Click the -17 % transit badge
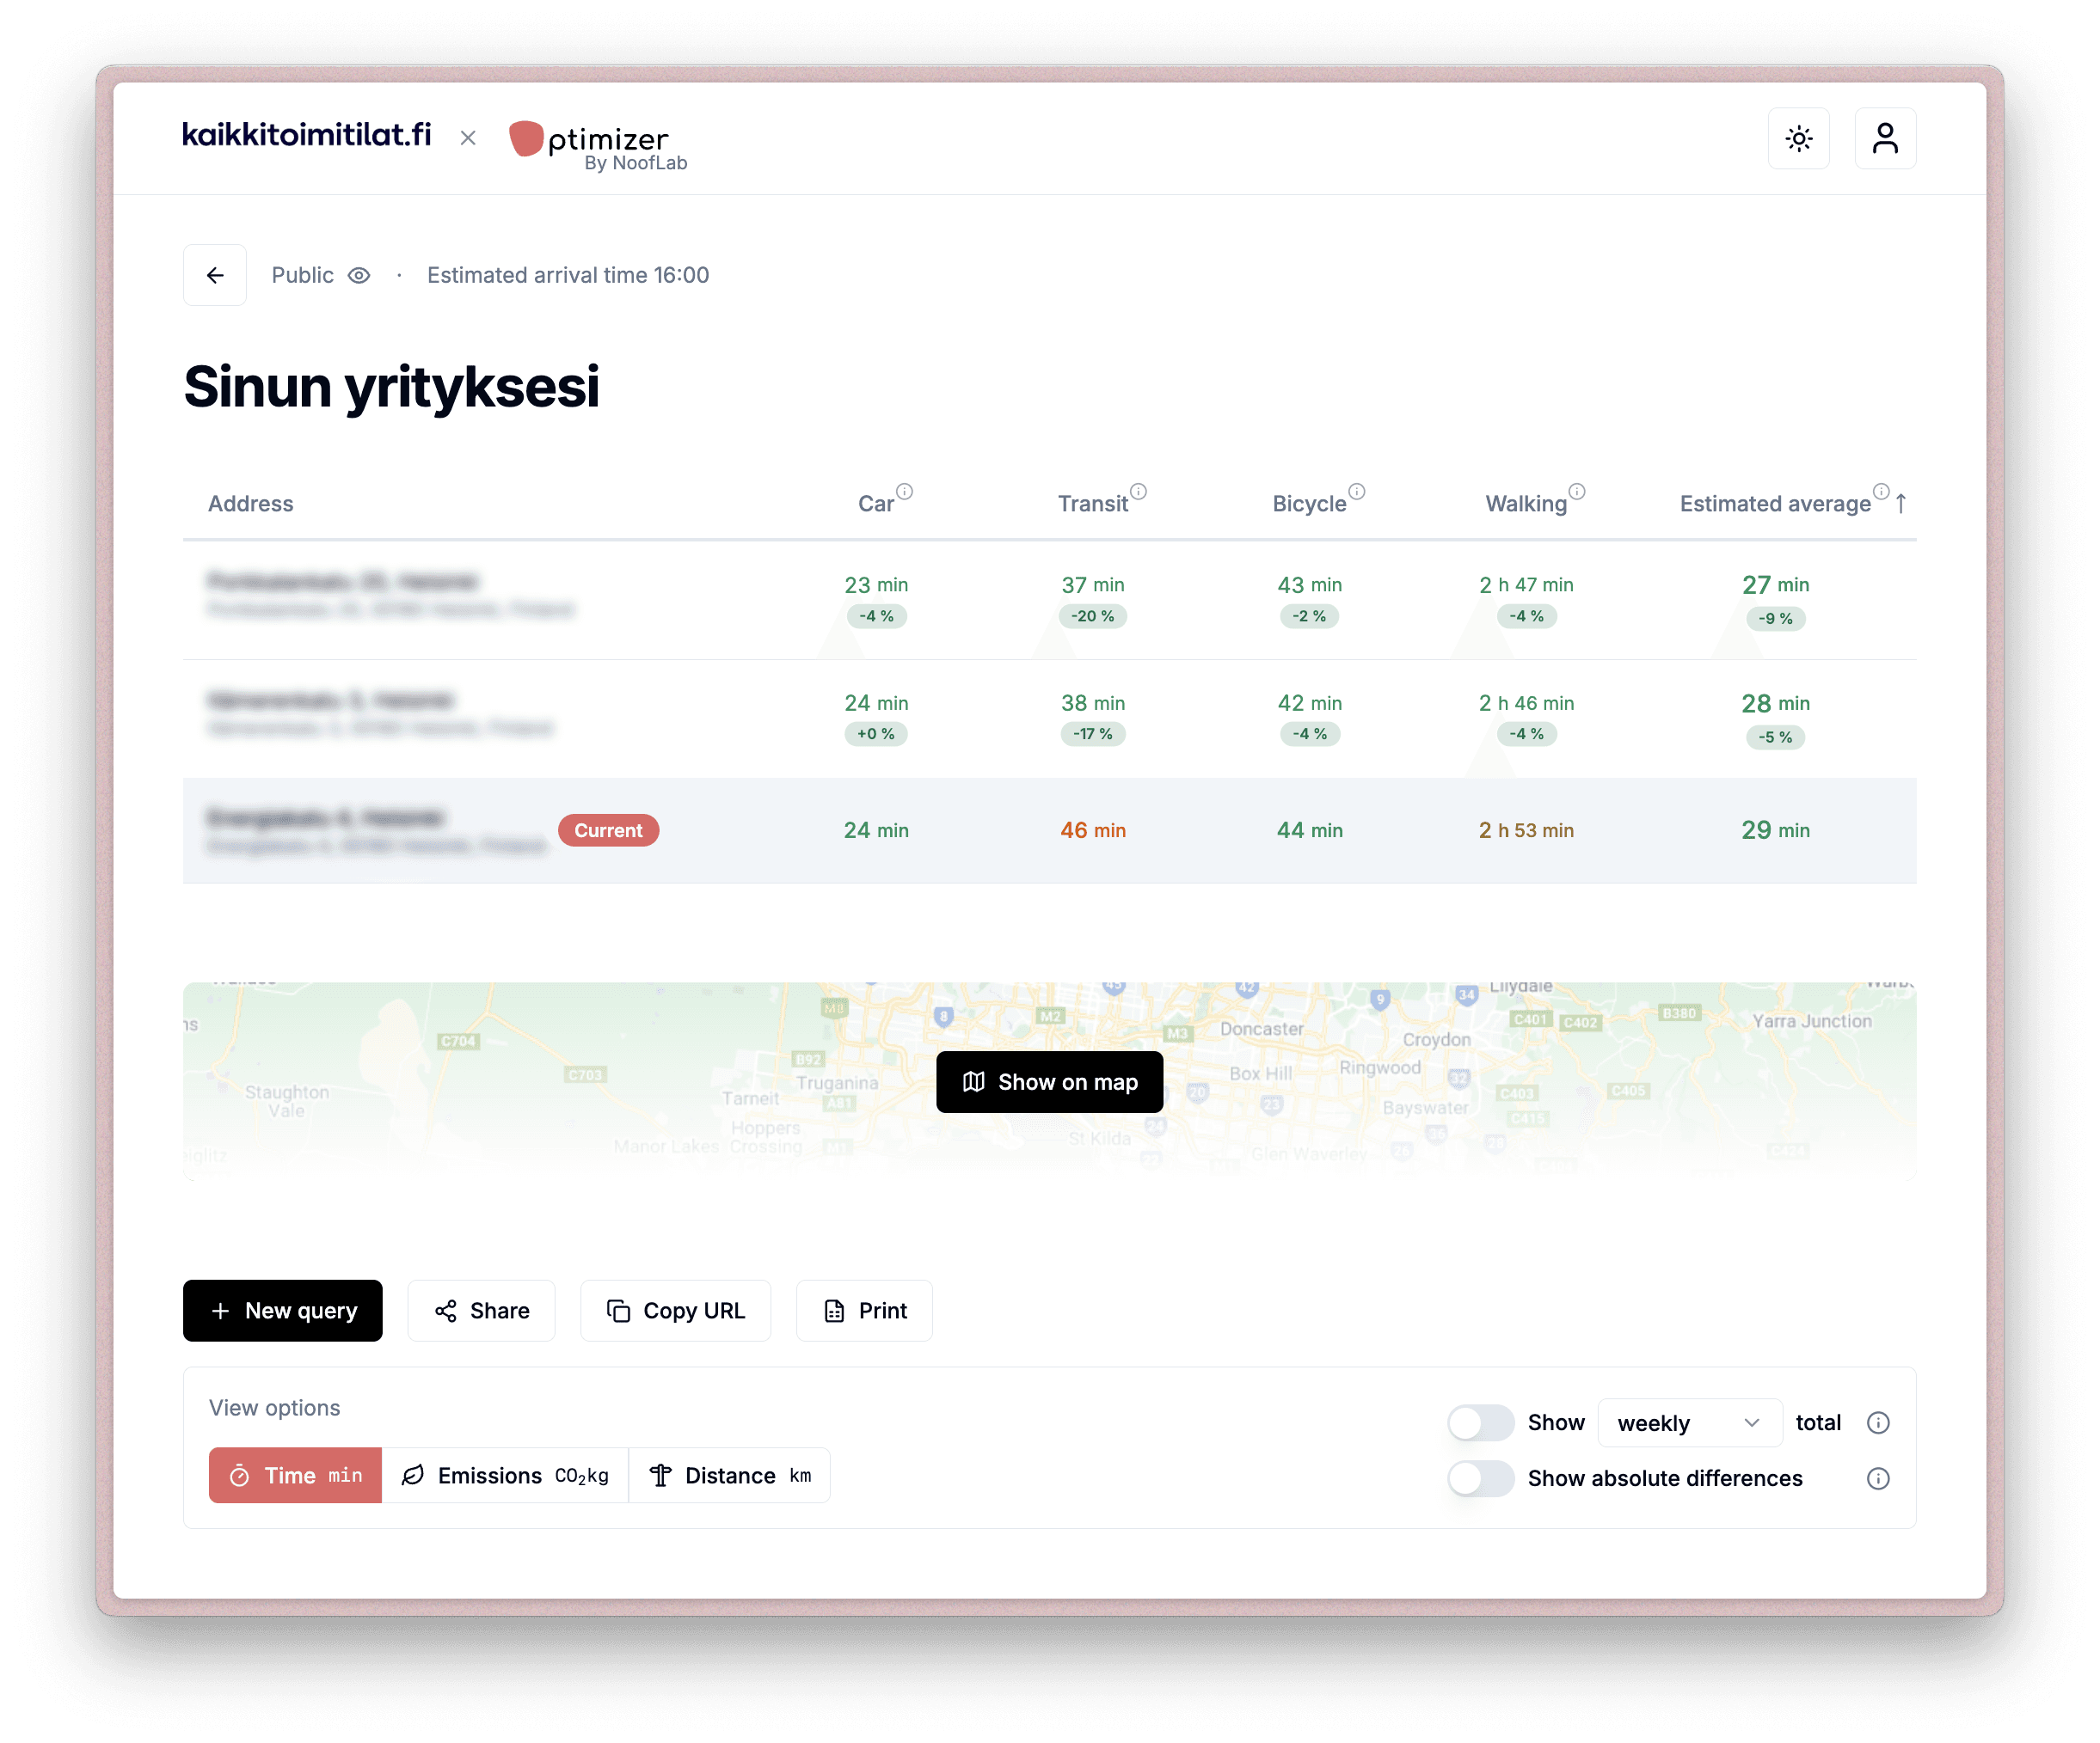 1093,734
